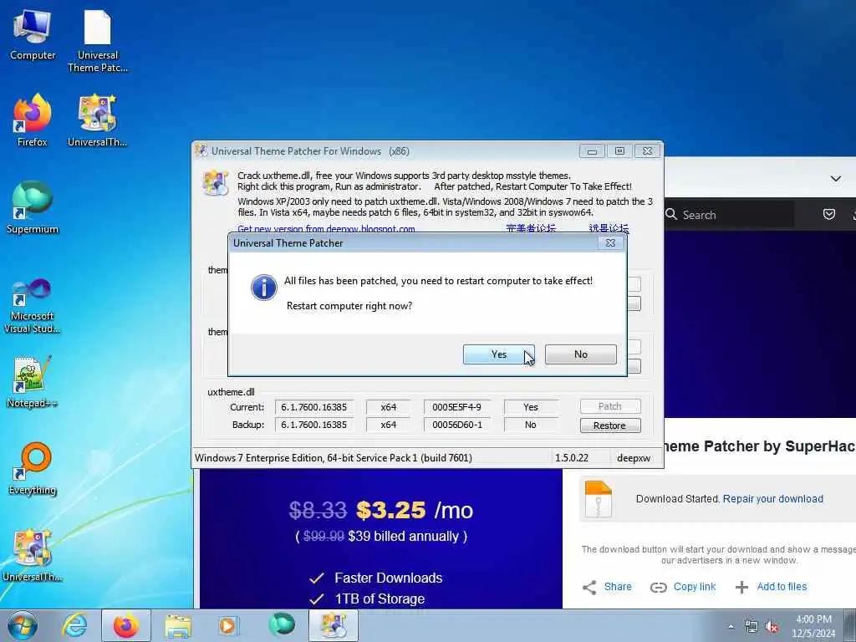Decline restart with the No button
This screenshot has height=642, width=856.
(x=580, y=354)
